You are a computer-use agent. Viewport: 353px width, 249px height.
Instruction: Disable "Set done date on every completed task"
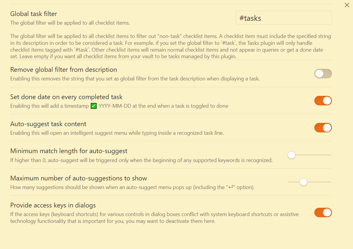tap(323, 101)
